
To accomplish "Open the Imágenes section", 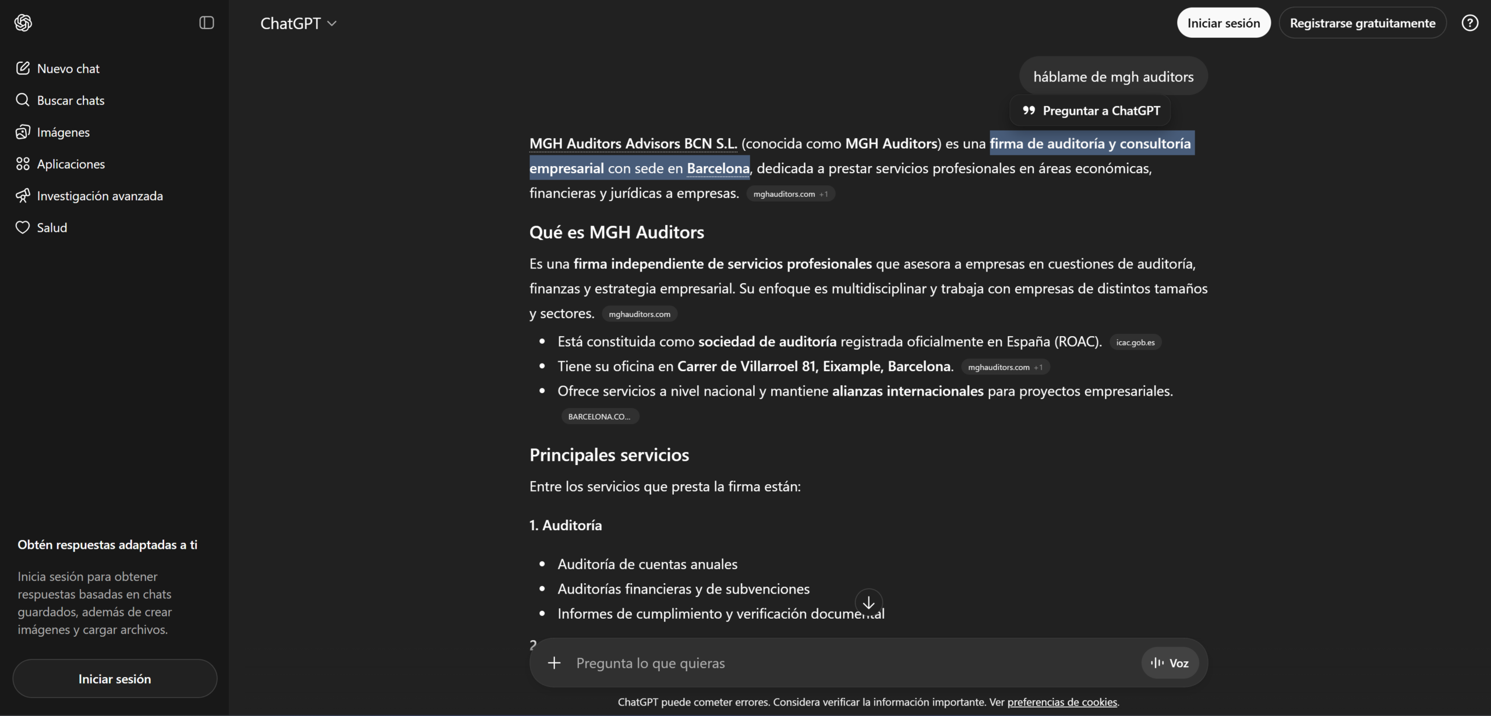I will [63, 132].
